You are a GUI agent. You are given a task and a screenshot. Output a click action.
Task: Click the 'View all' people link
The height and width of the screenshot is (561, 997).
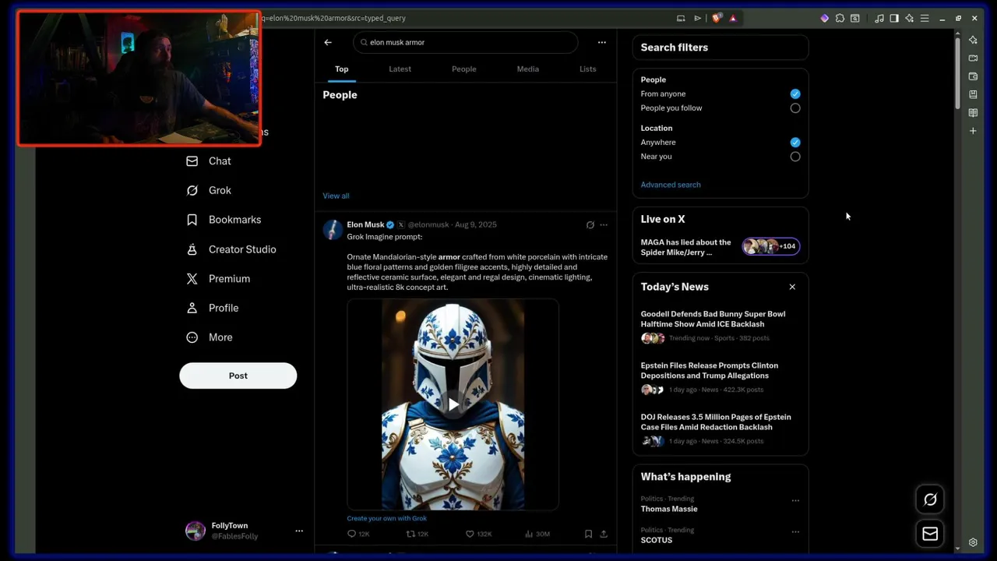point(336,196)
